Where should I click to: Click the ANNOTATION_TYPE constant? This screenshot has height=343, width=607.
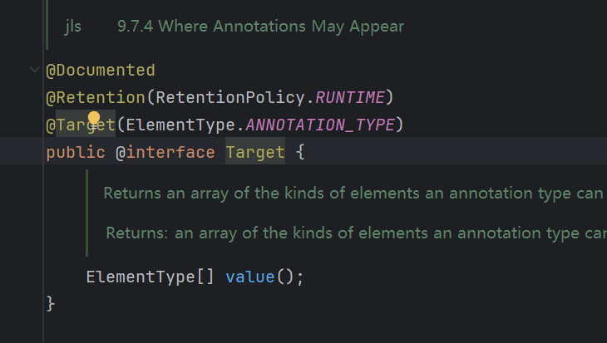(320, 125)
